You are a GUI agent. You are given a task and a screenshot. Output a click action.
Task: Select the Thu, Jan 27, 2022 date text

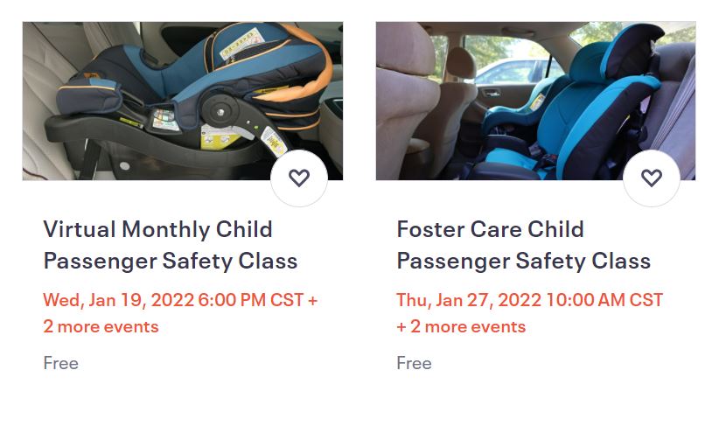tap(469, 300)
